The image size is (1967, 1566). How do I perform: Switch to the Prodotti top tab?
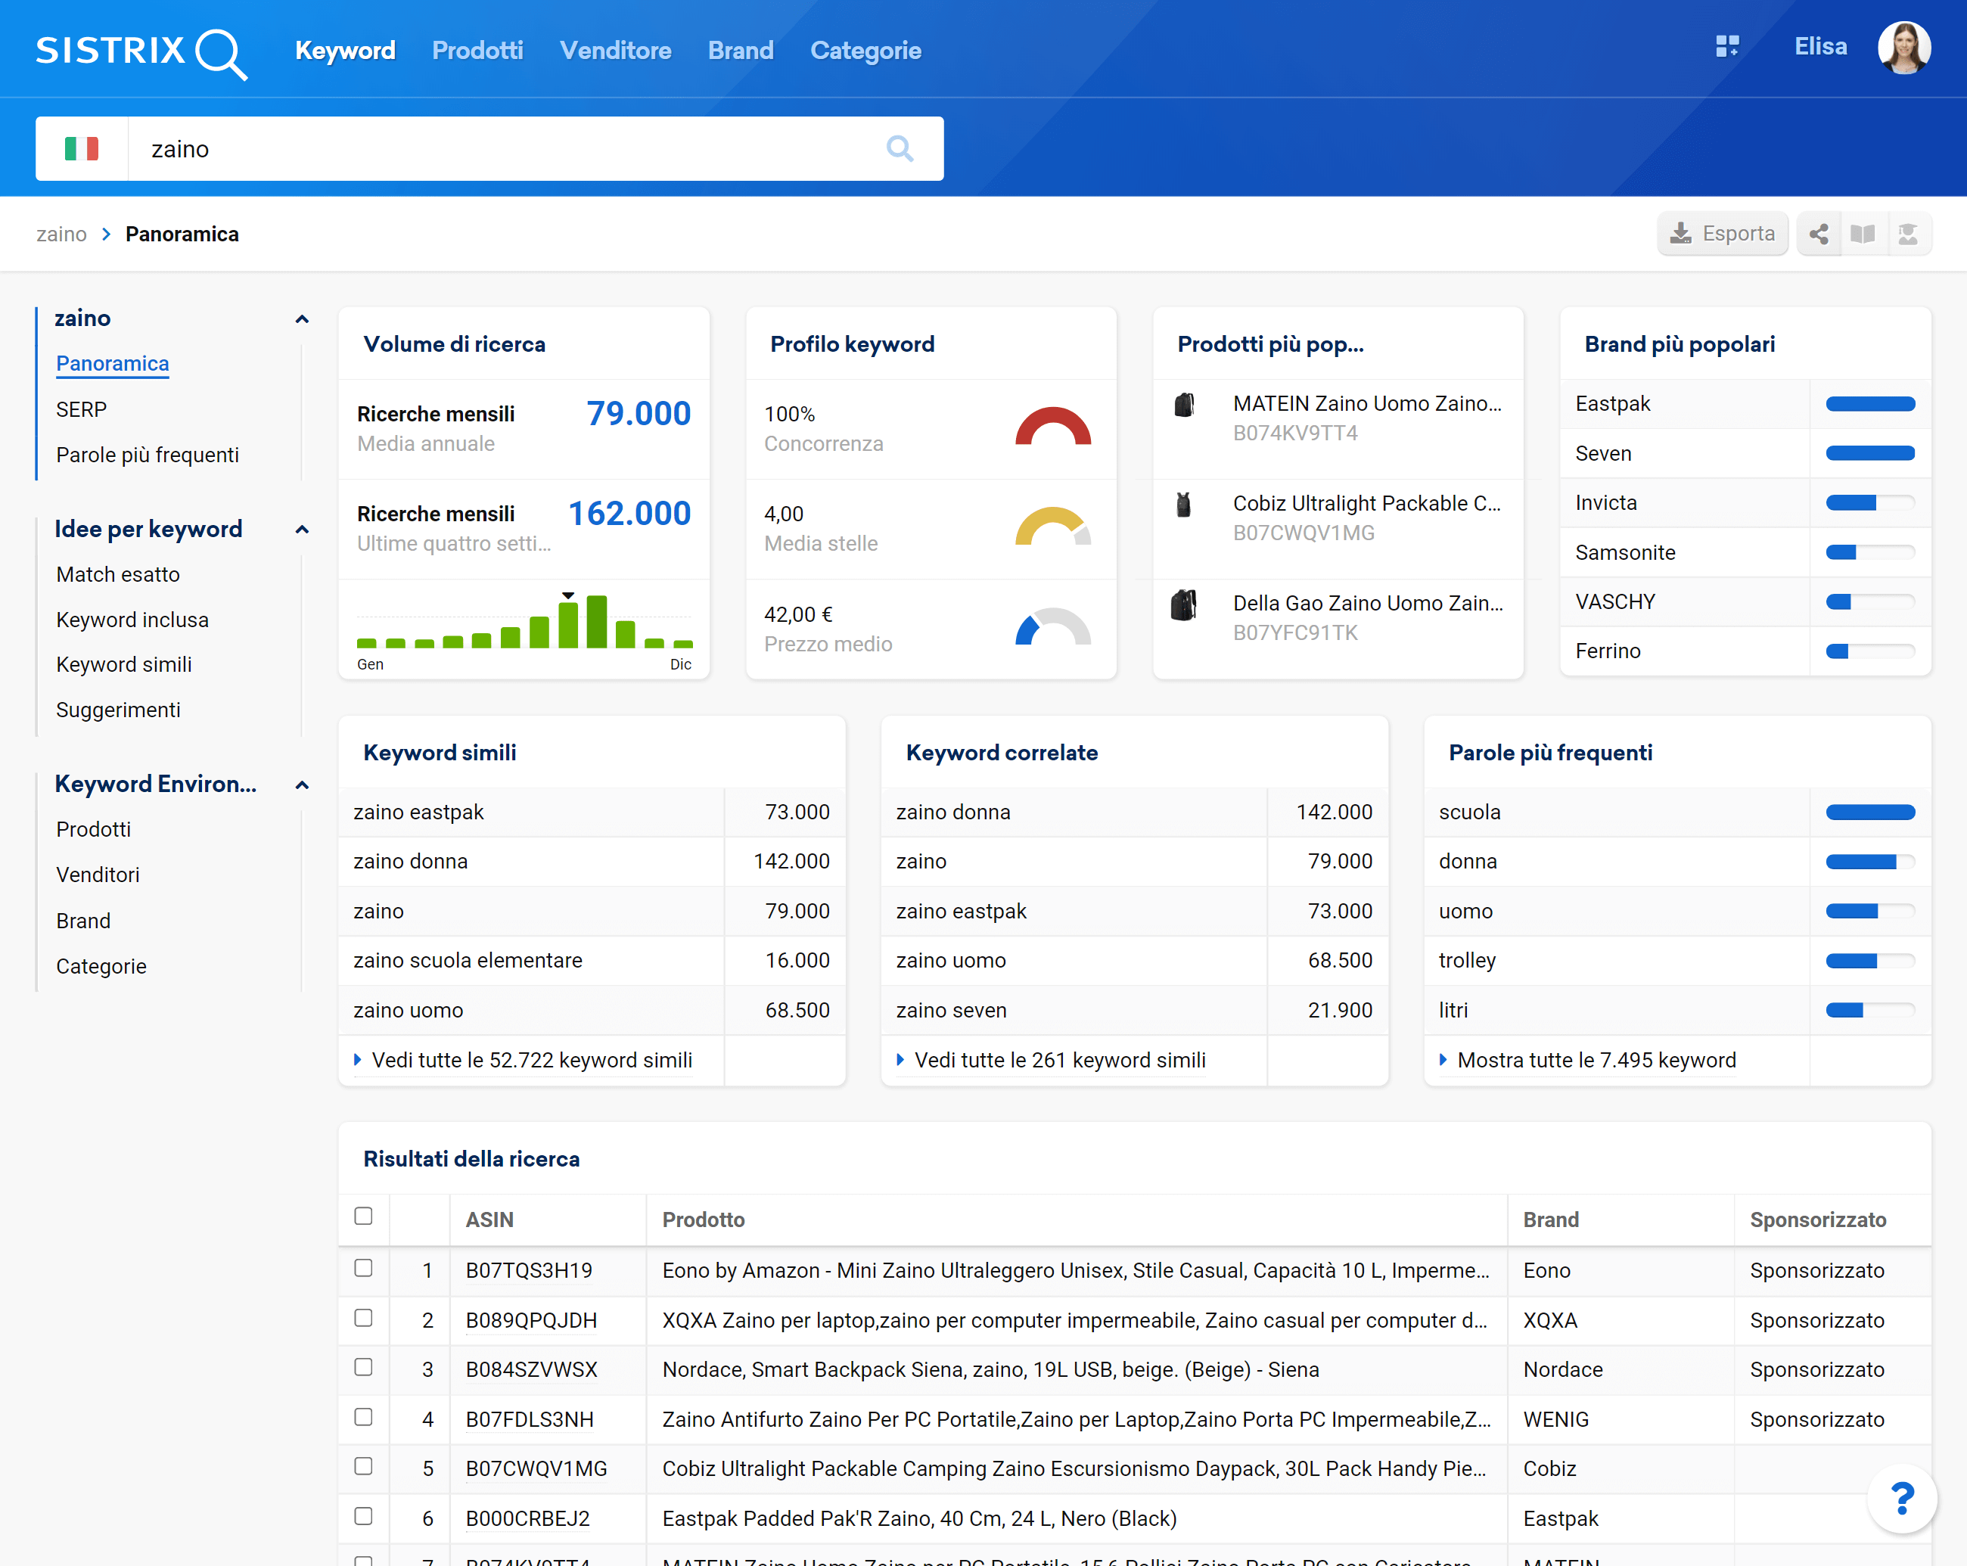pyautogui.click(x=477, y=50)
